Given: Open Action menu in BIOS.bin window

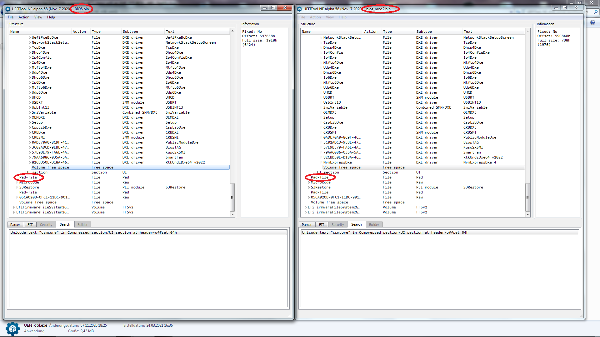Looking at the screenshot, I should pos(24,17).
